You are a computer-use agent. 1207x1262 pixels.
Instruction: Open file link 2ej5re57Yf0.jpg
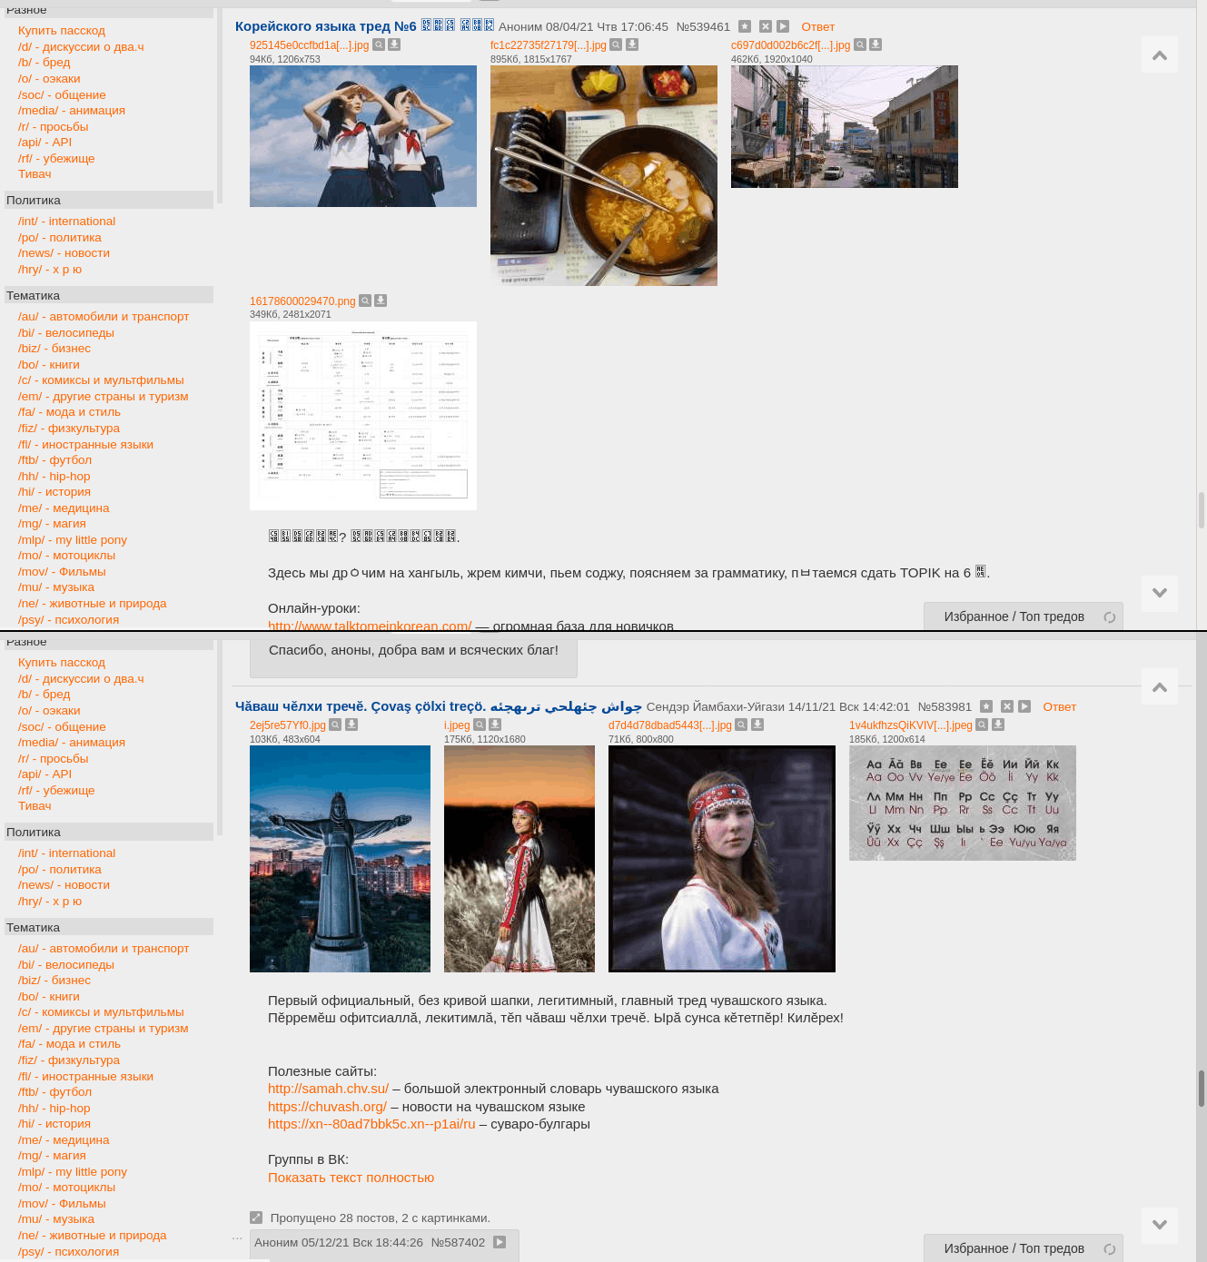coord(287,725)
